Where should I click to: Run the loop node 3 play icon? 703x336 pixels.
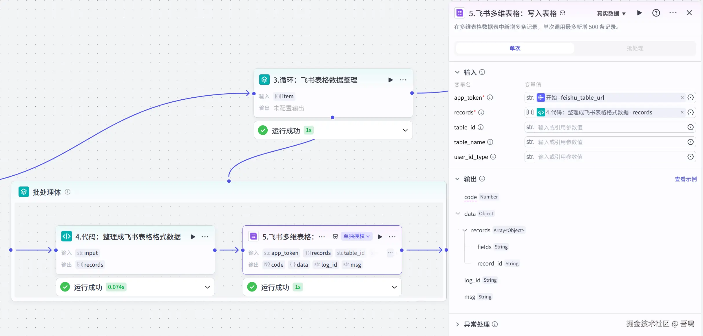[x=390, y=80]
